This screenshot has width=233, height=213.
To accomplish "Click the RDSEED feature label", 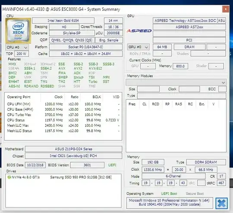I will click(47, 86).
